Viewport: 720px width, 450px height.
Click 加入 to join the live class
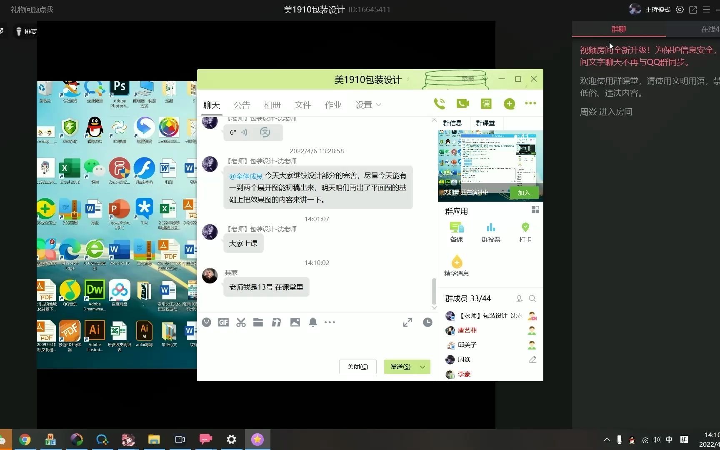[524, 192]
